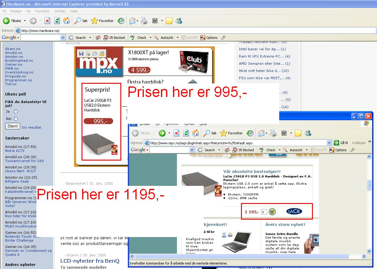
Task: Expand Google Search button dropdown, main window
Action: 90,38
